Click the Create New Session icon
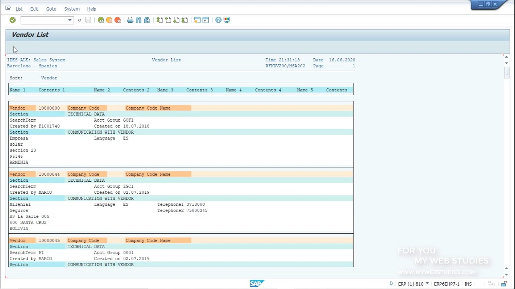The image size is (515, 289). tap(197, 20)
